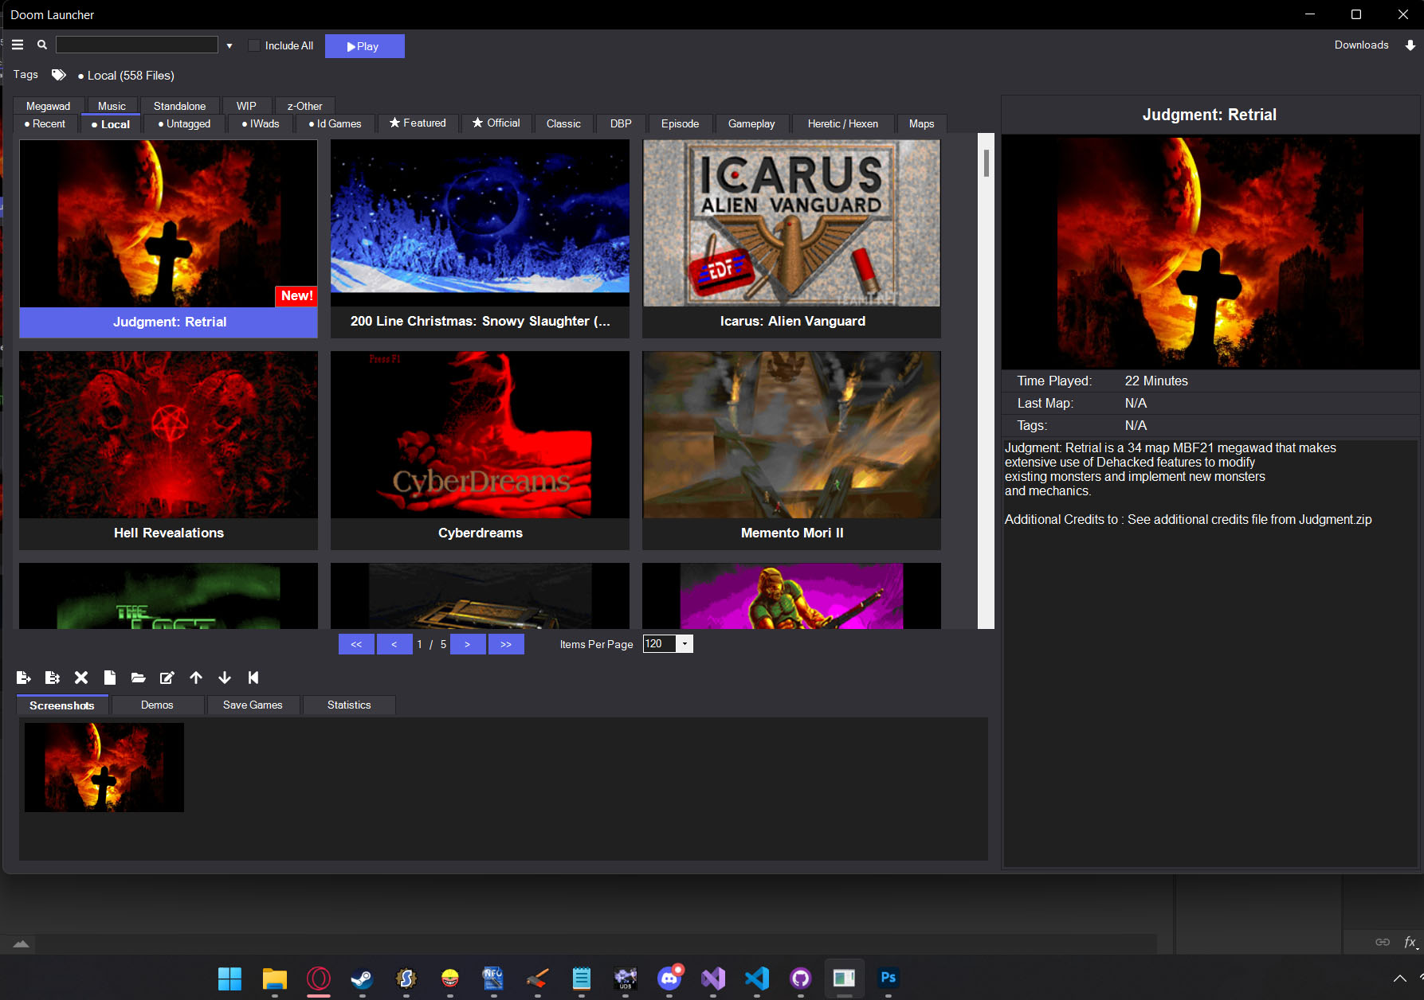This screenshot has width=1424, height=1000.
Task: Click the edit pencil icon
Action: pos(167,678)
